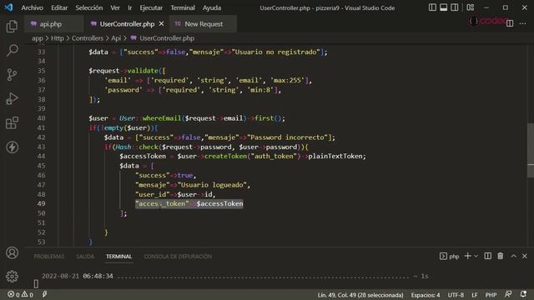Click "Usuario logueado" string on line 47

212,185
